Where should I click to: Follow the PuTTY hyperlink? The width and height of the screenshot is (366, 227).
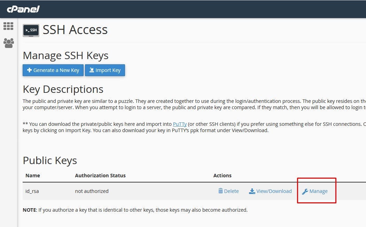point(180,124)
